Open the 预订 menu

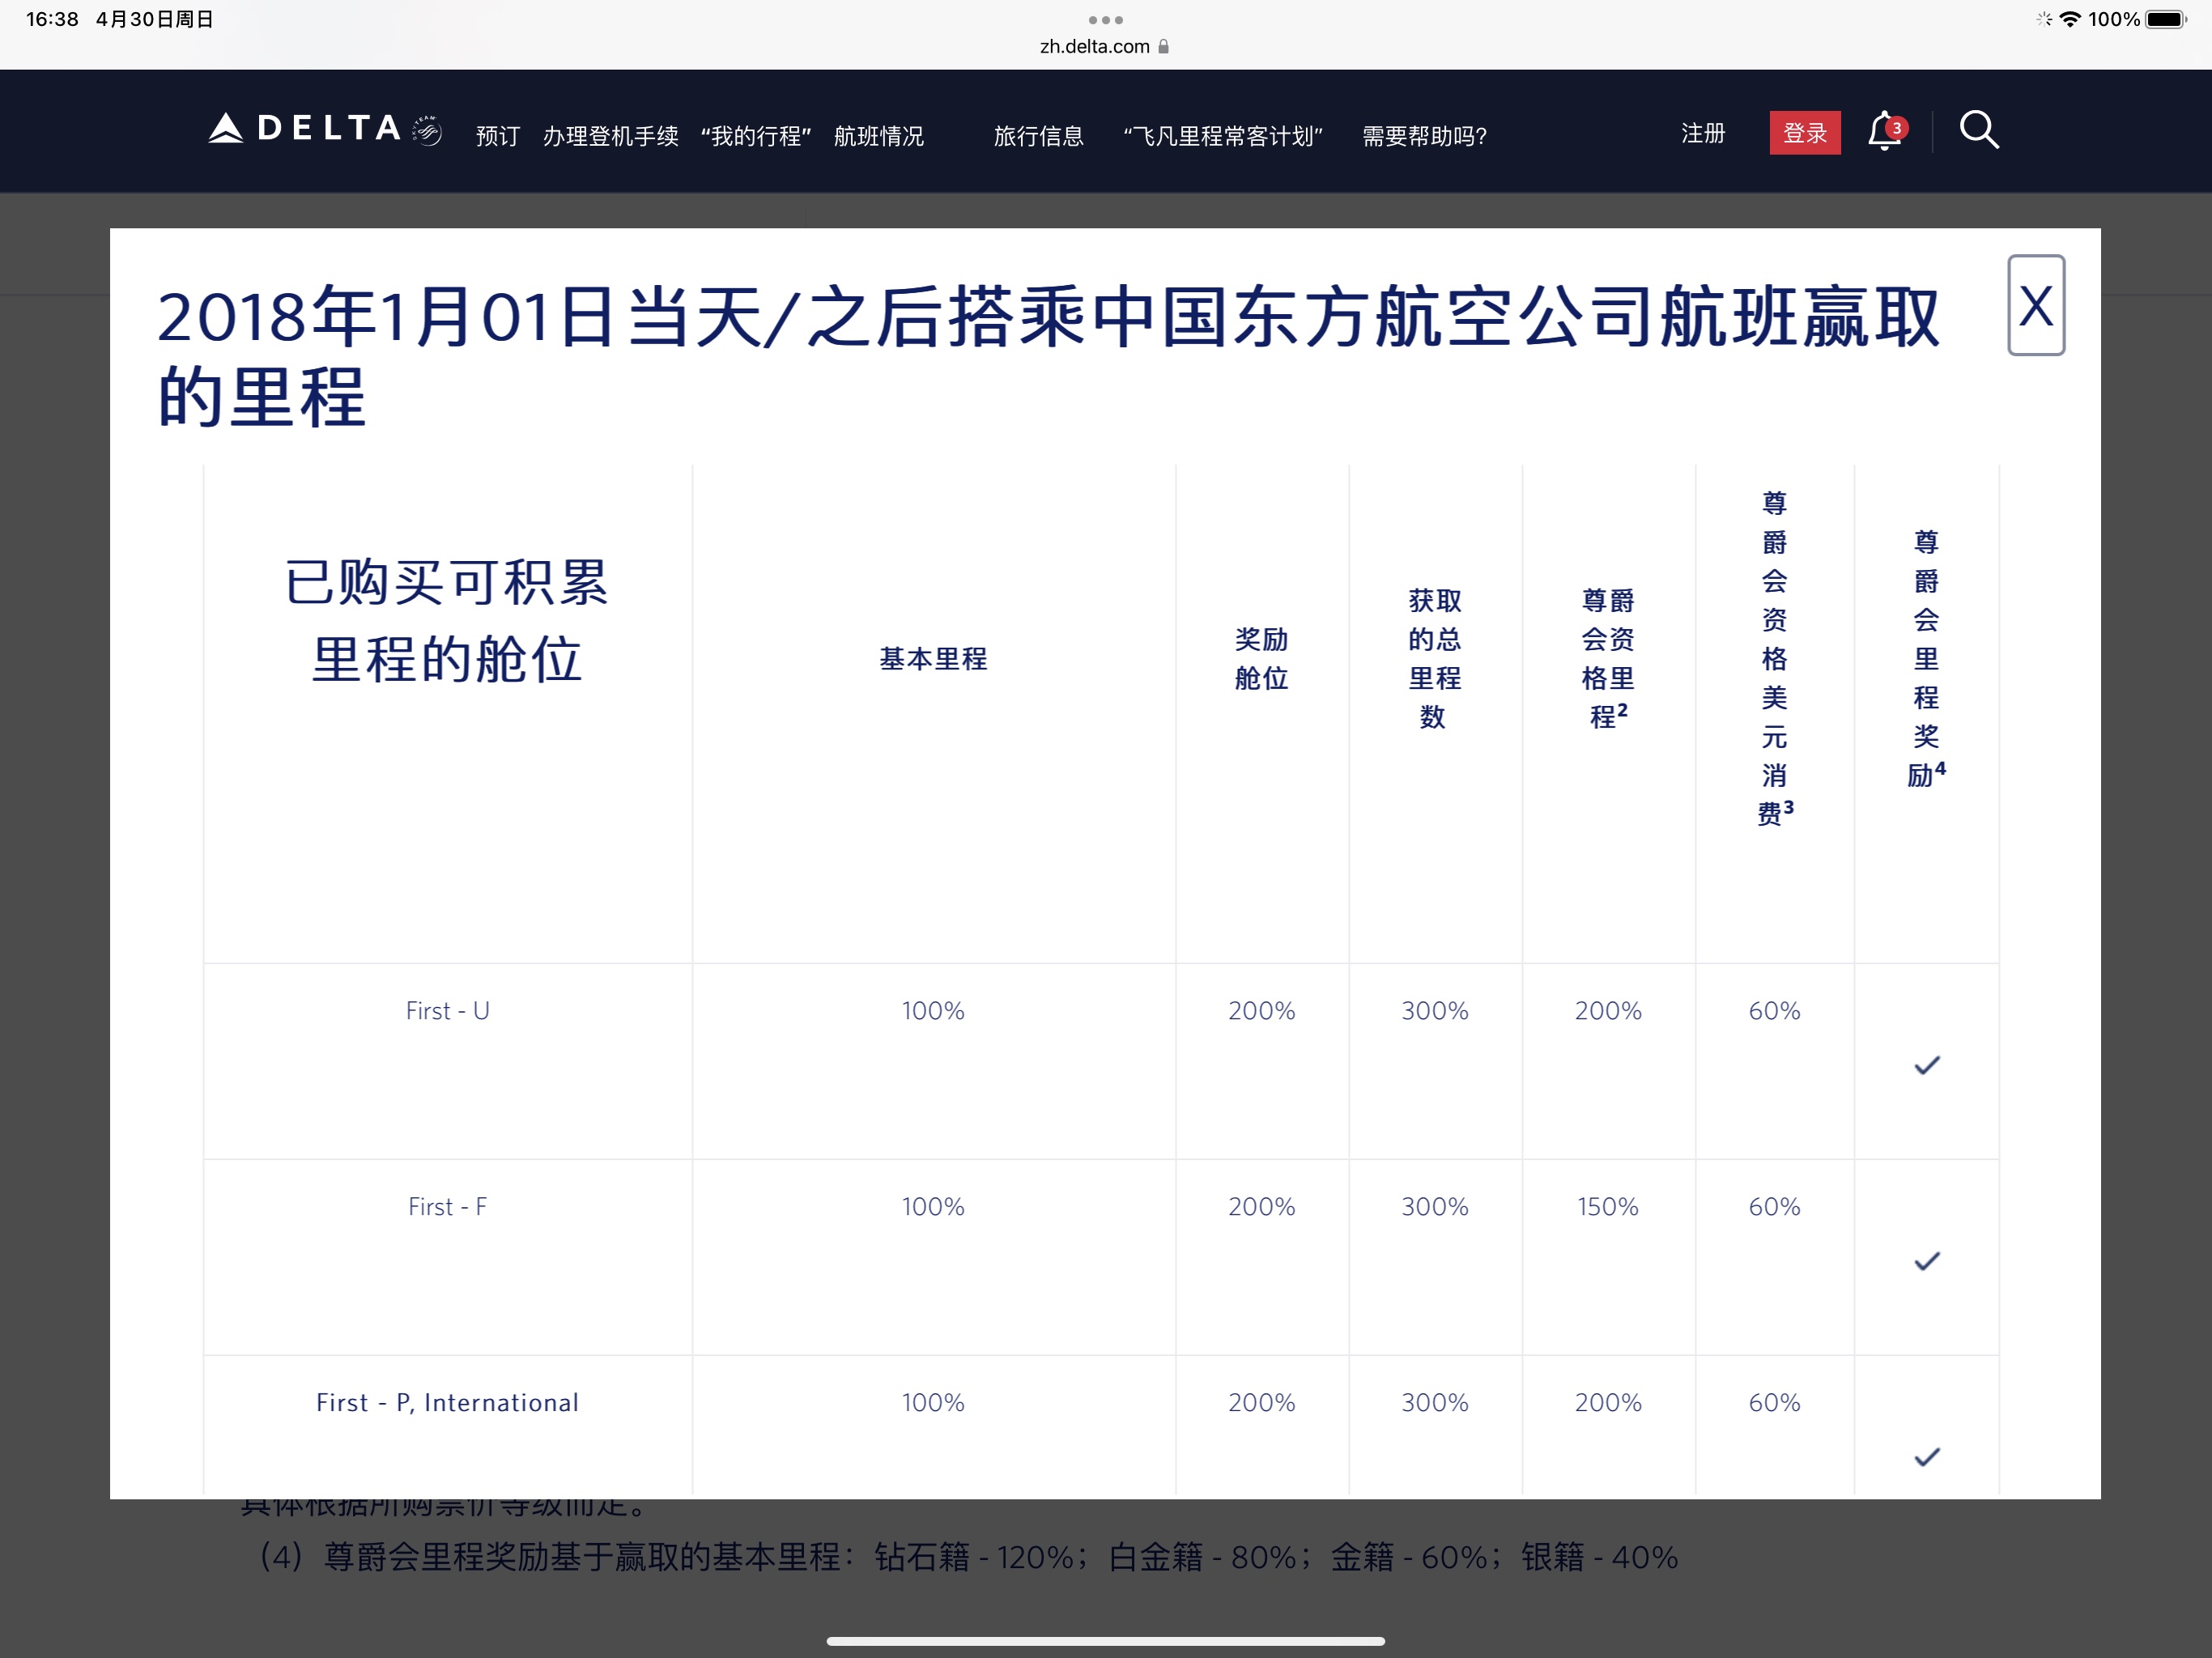tap(498, 135)
